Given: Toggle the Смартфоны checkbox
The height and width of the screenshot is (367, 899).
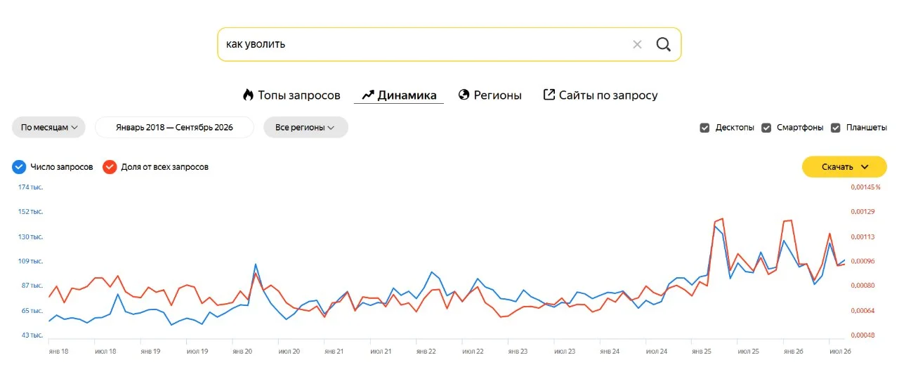Looking at the screenshot, I should click(x=766, y=128).
